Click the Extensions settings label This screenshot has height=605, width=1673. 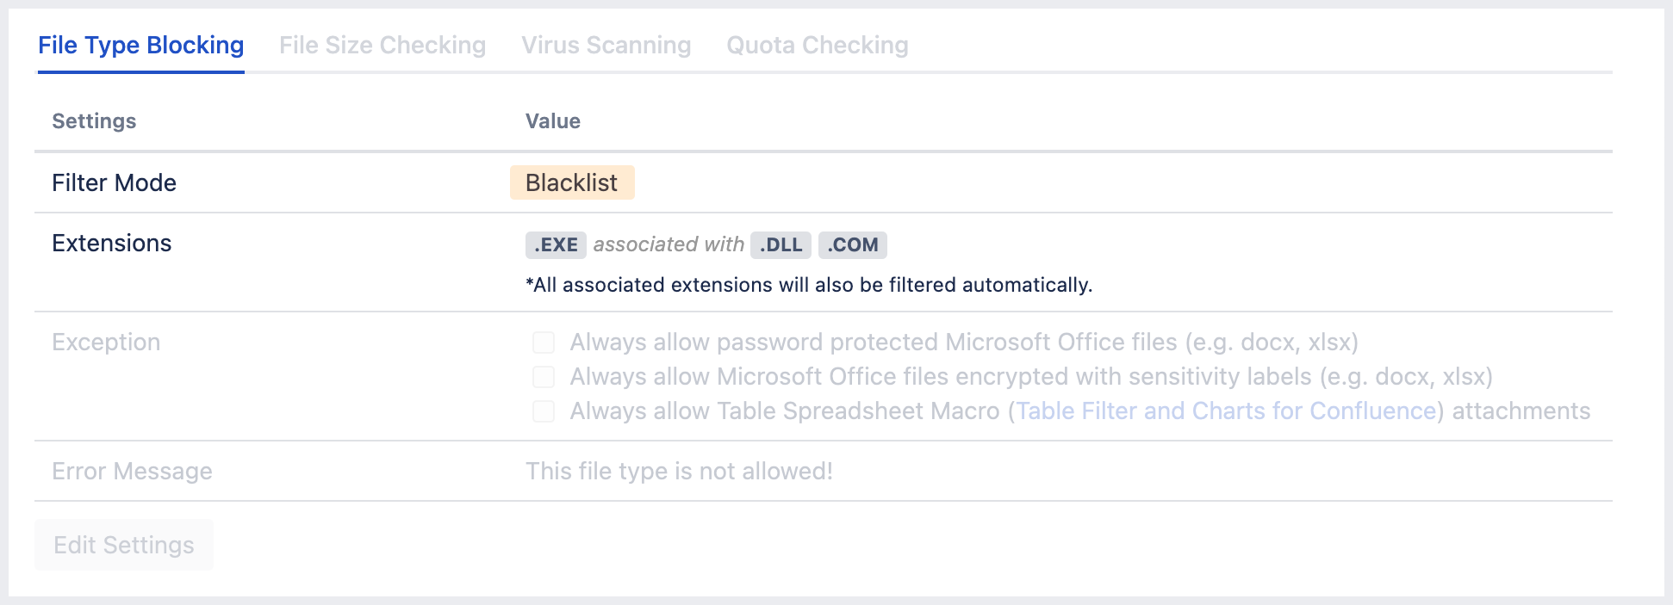[111, 244]
